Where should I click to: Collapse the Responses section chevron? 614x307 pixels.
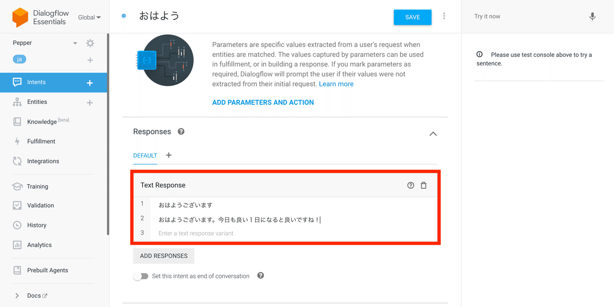[x=433, y=134]
